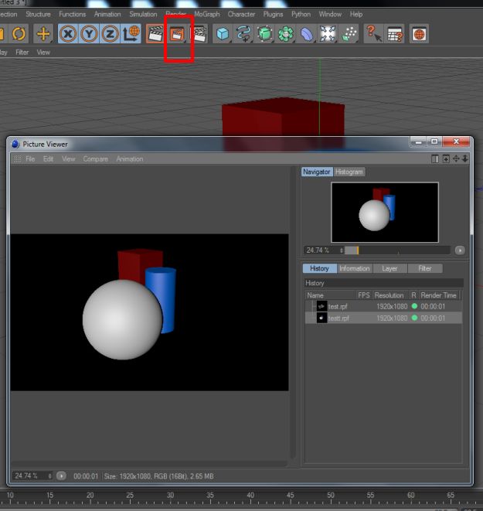Click the Navigator preview thumbnail
The width and height of the screenshot is (483, 511).
pyautogui.click(x=385, y=212)
